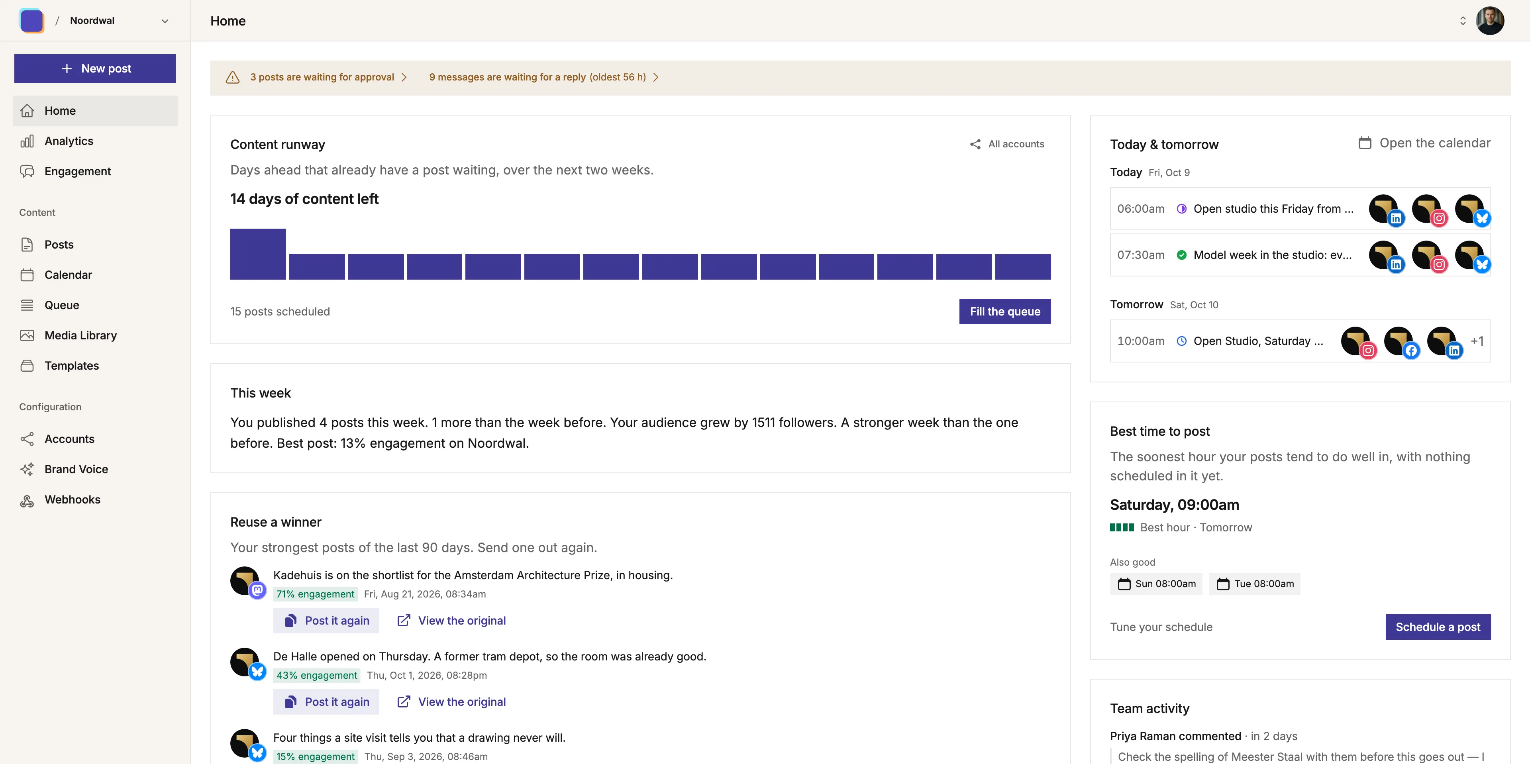Viewport: 1530px width, 764px height.
Task: Open messages waiting for reply alert
Action: click(x=543, y=77)
